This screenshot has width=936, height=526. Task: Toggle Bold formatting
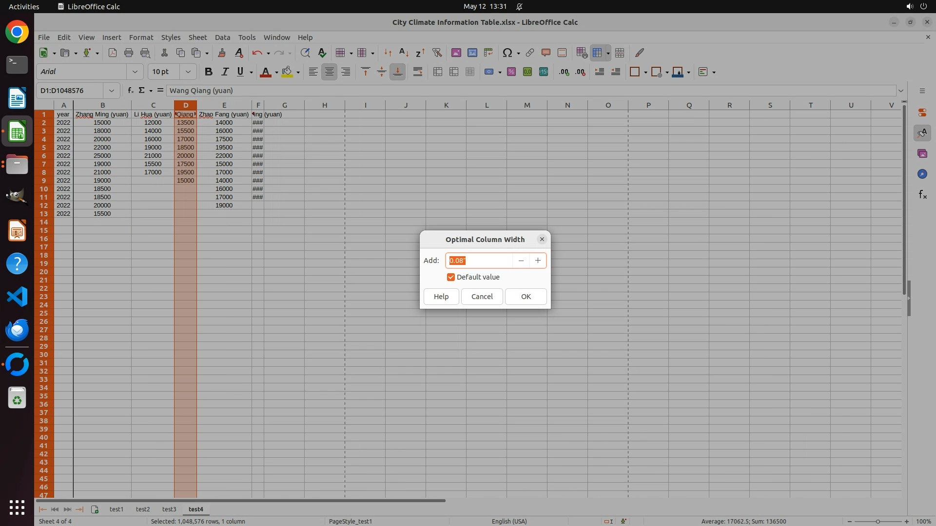(208, 72)
